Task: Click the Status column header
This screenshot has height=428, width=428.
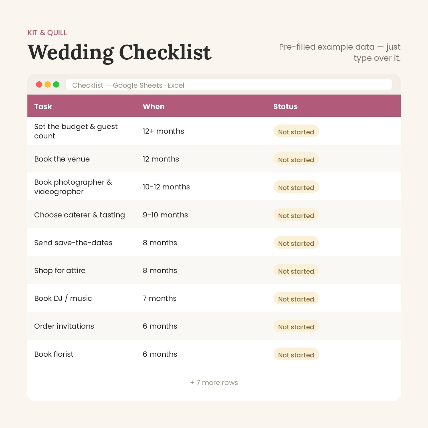Action: (x=285, y=106)
